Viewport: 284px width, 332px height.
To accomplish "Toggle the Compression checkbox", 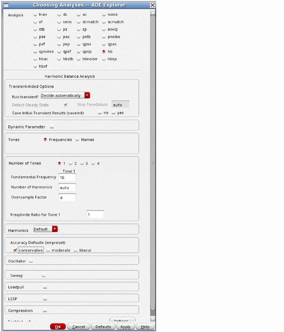I will pos(45,311).
